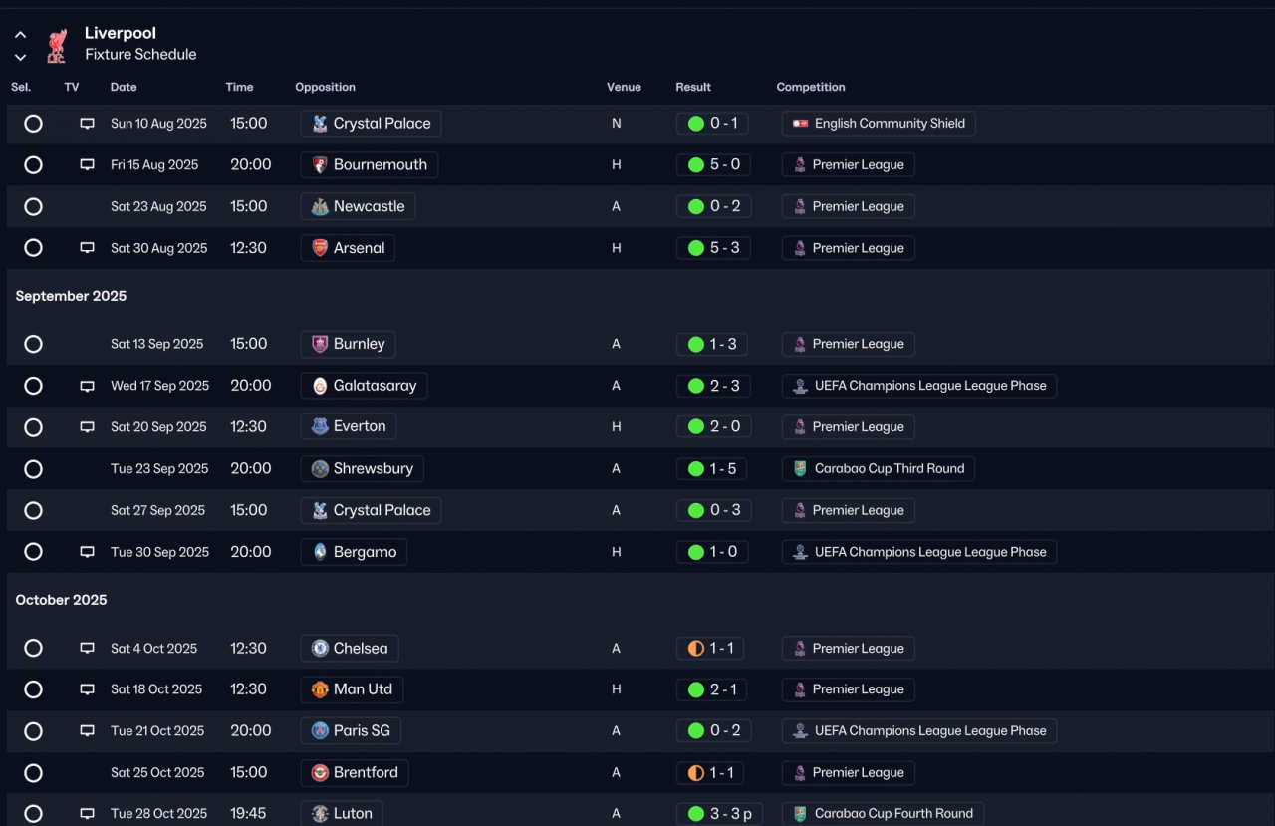
Task: Select the Bournemouth fixture radio button
Action: 34,165
